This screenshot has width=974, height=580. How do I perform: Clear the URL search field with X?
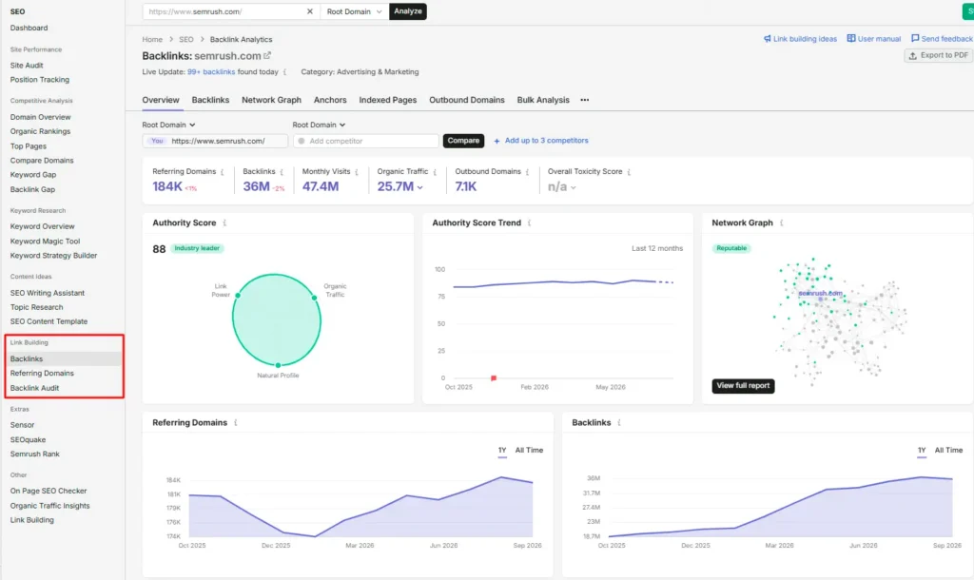[310, 11]
